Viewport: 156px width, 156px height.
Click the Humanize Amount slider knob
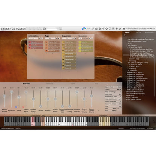[77, 92]
